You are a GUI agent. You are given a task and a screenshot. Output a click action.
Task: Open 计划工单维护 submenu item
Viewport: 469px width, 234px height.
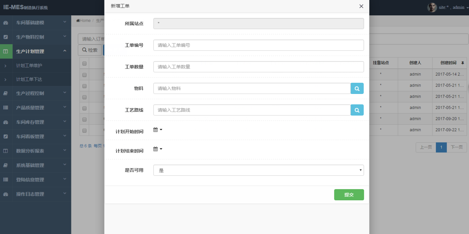[x=29, y=66]
